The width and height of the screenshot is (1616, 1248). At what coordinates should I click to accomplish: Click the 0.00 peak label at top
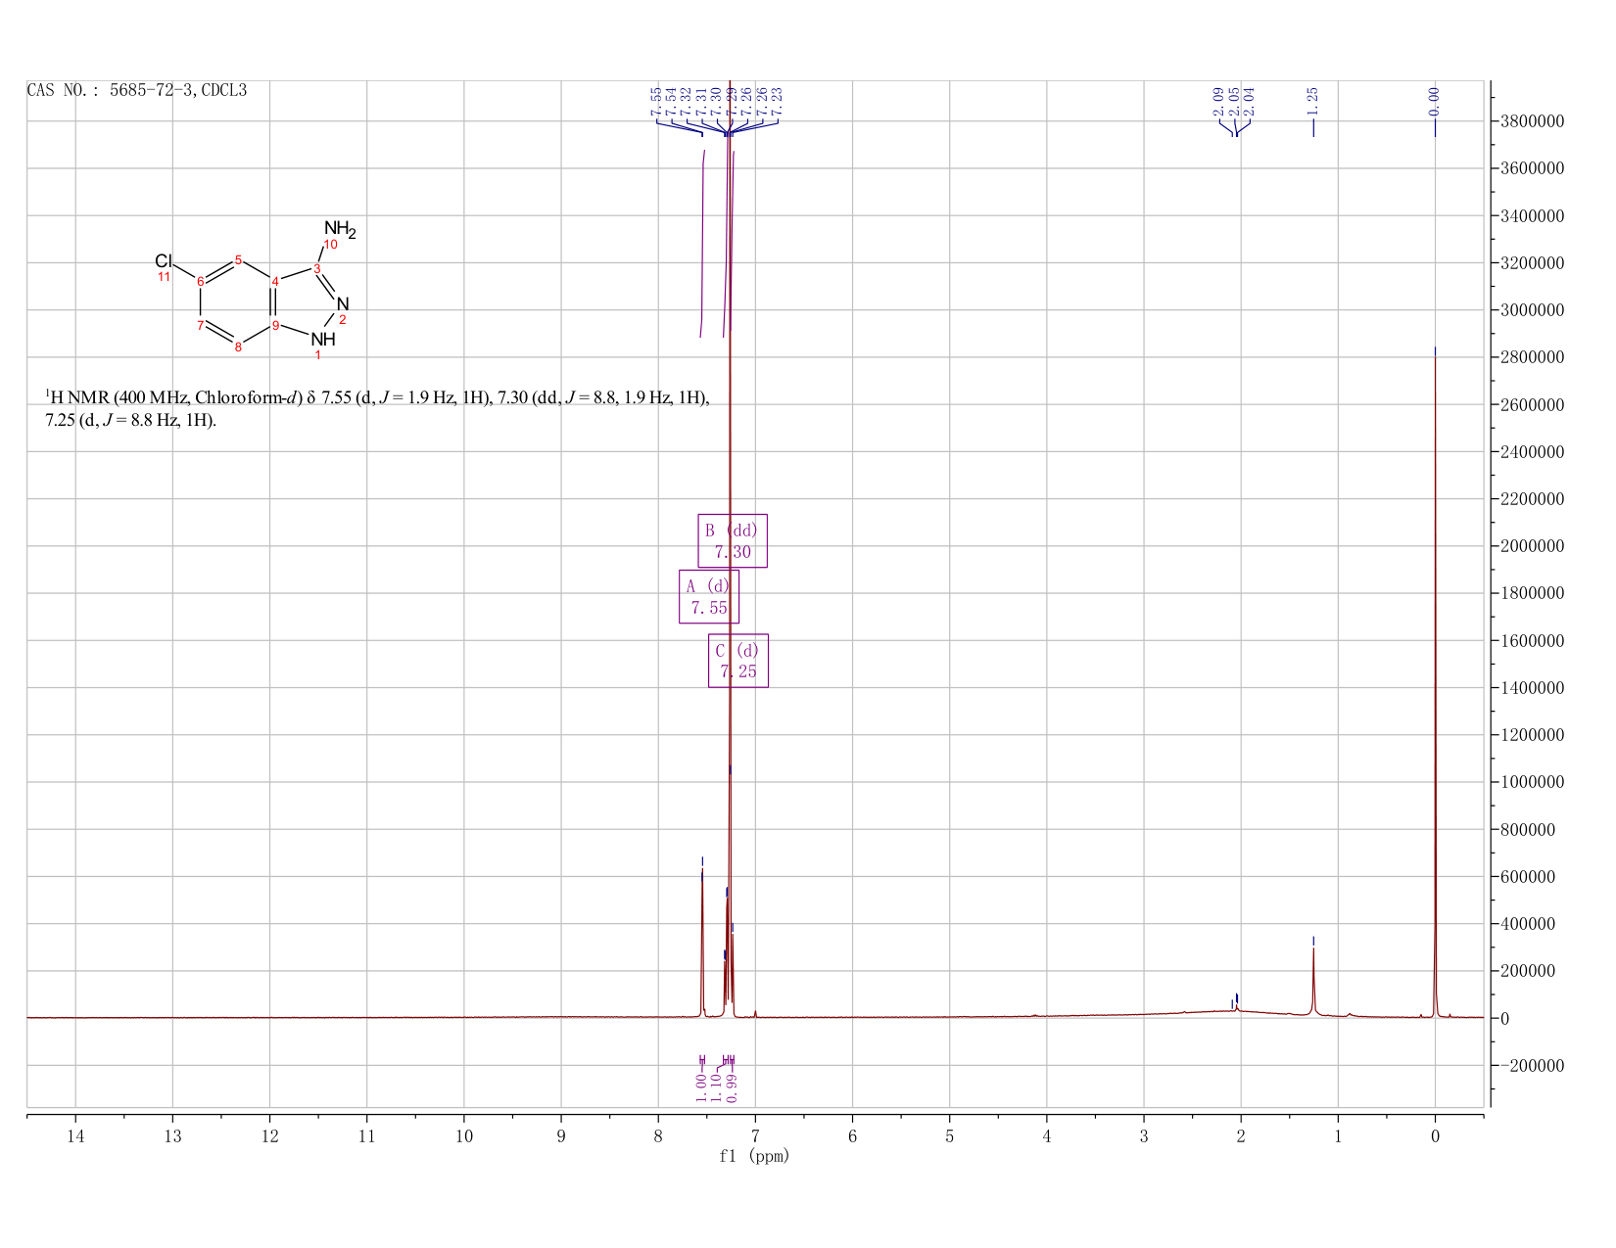(1435, 97)
